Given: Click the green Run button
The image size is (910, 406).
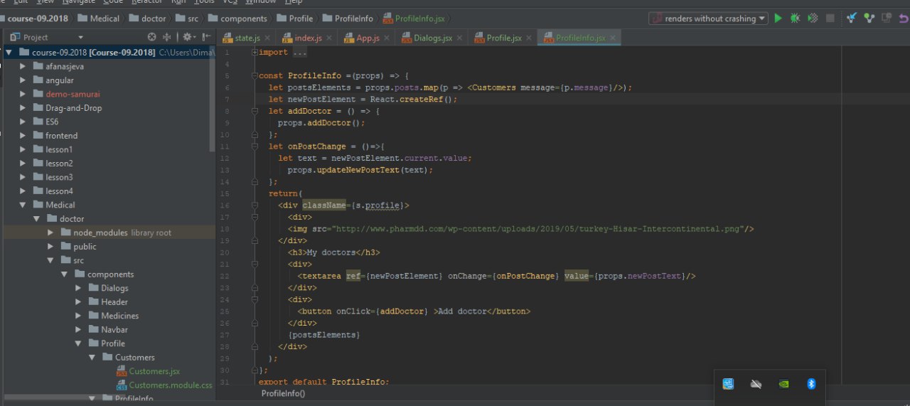Looking at the screenshot, I should [x=778, y=18].
